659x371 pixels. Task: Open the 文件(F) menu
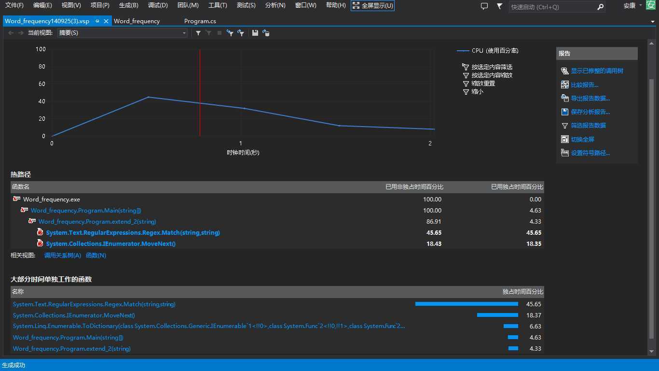pos(14,5)
